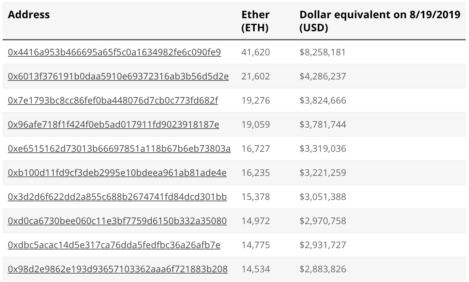
Task: Open the 0x7e1793bc8cc86fef address link
Action: 113,101
